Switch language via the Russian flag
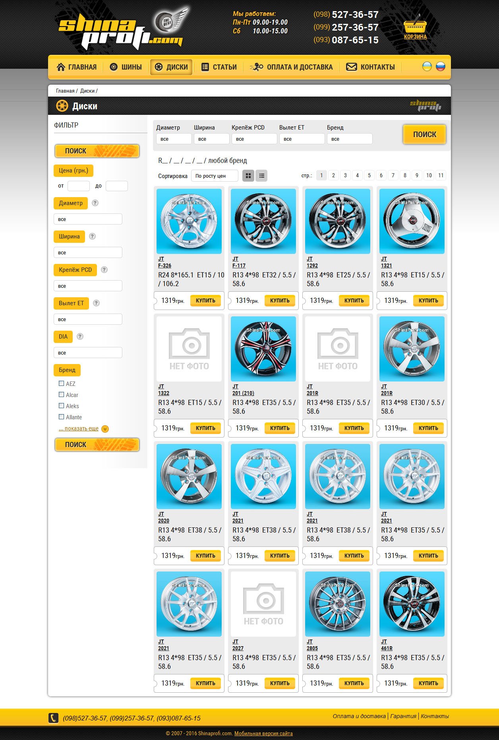Viewport: 499px width, 740px height. [x=441, y=66]
